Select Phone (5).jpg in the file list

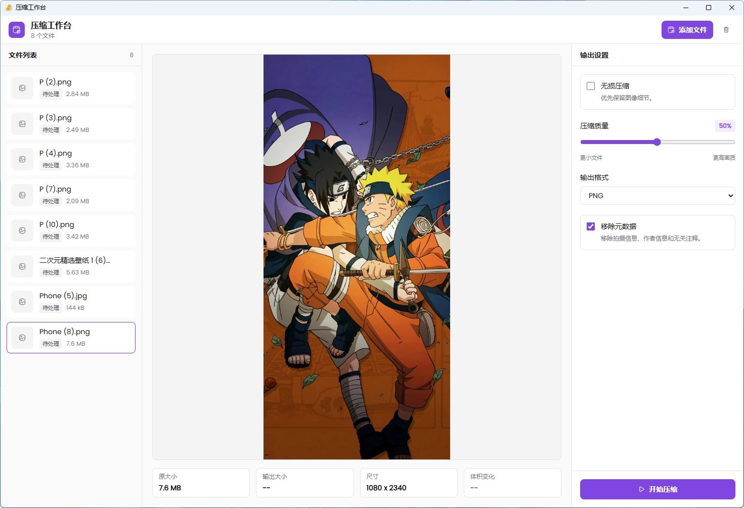pyautogui.click(x=71, y=302)
